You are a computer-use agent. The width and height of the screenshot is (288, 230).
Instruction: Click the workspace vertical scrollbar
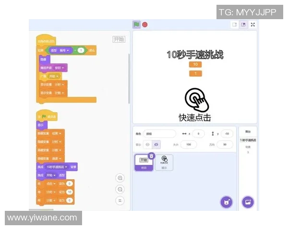click(x=129, y=79)
